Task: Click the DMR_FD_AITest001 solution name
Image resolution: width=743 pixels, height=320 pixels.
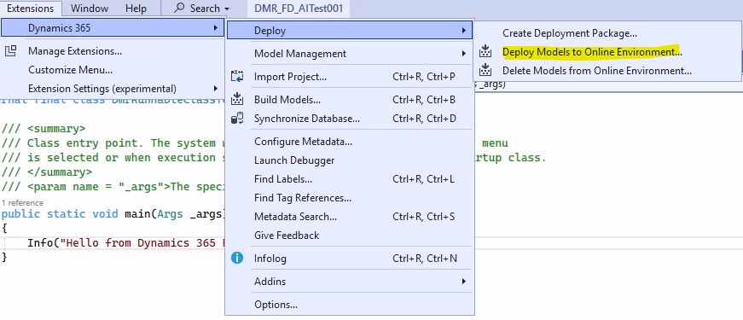Action: click(299, 8)
